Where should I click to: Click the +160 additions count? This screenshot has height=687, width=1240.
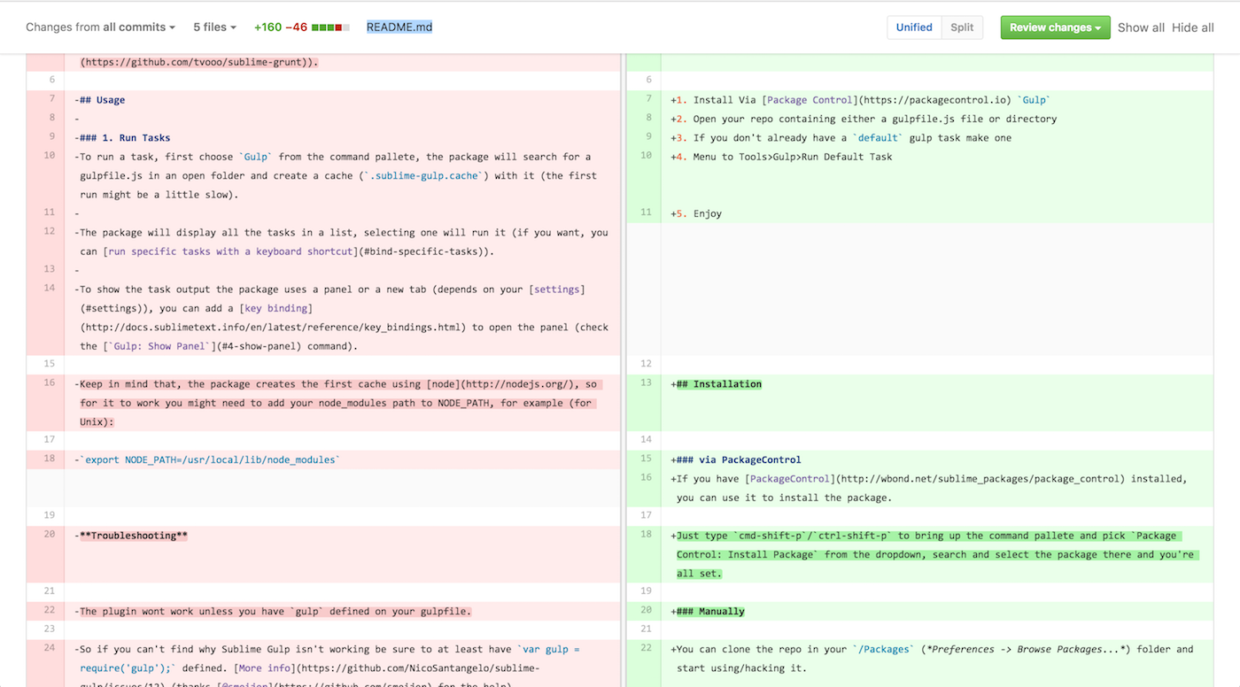coord(267,27)
